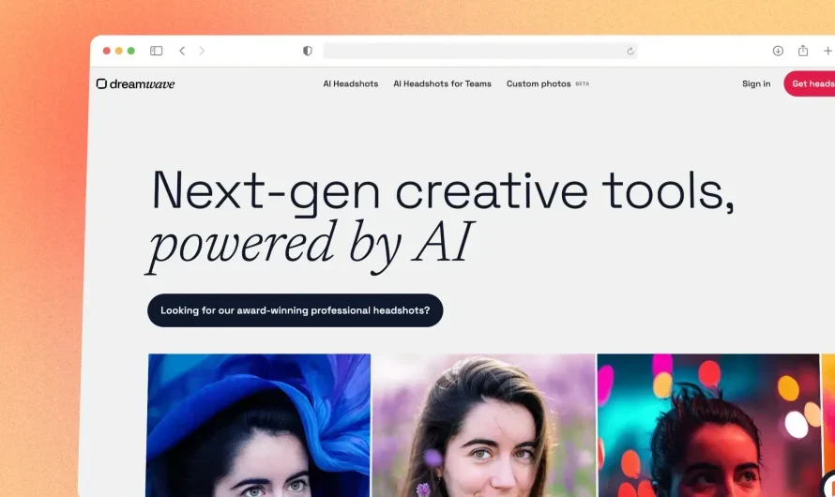Image resolution: width=835 pixels, height=497 pixels.
Task: Open the lavender field portrait thumbnail
Action: 483,425
